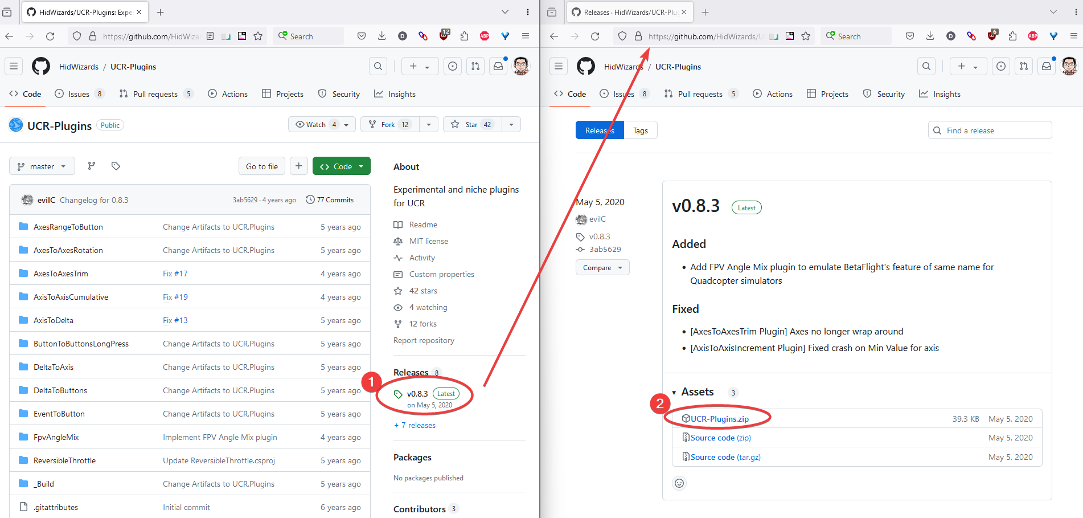The image size is (1083, 518).
Task: Download UCR-Plugins.zip asset
Action: pos(720,419)
